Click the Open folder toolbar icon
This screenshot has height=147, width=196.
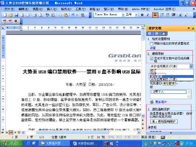(11, 15)
